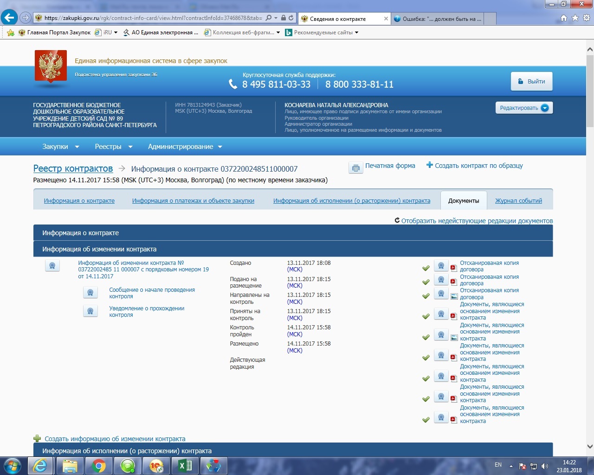This screenshot has height=475, width=594.
Task: Click the page scrollbar down arrow
Action: (590, 446)
